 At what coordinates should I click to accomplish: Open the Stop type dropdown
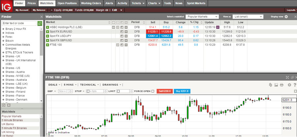coord(80,91)
